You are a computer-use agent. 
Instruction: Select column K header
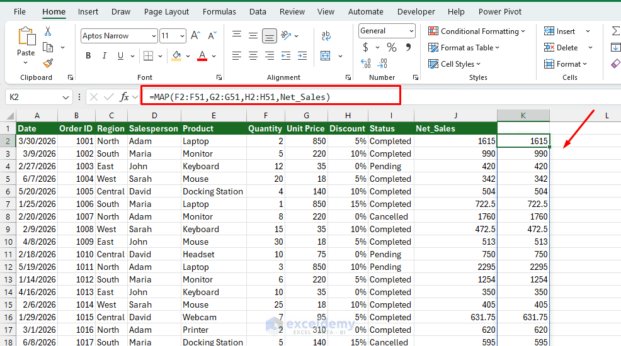point(523,116)
